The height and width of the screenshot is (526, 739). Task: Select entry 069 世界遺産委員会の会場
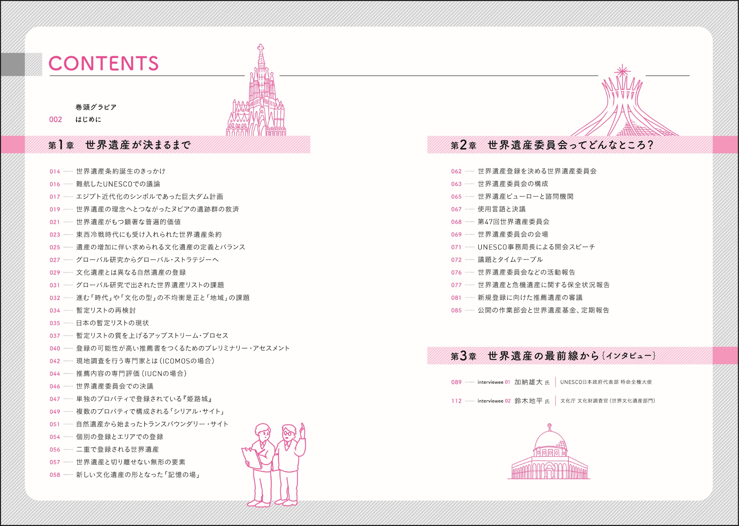click(x=500, y=234)
